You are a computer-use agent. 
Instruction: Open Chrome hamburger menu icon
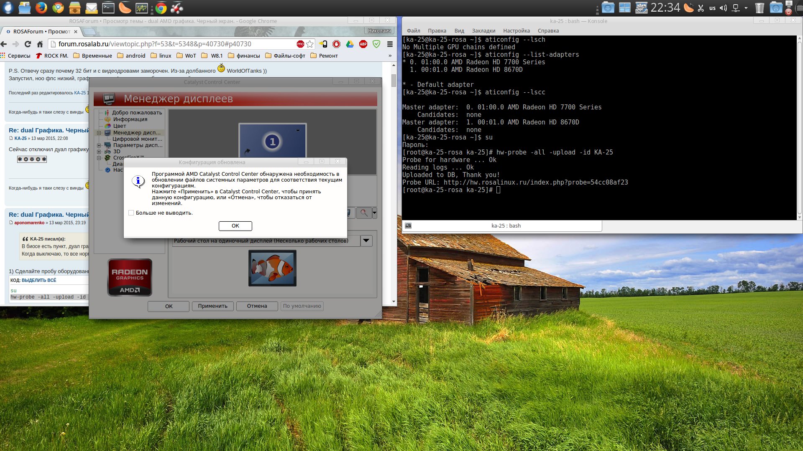pos(390,44)
